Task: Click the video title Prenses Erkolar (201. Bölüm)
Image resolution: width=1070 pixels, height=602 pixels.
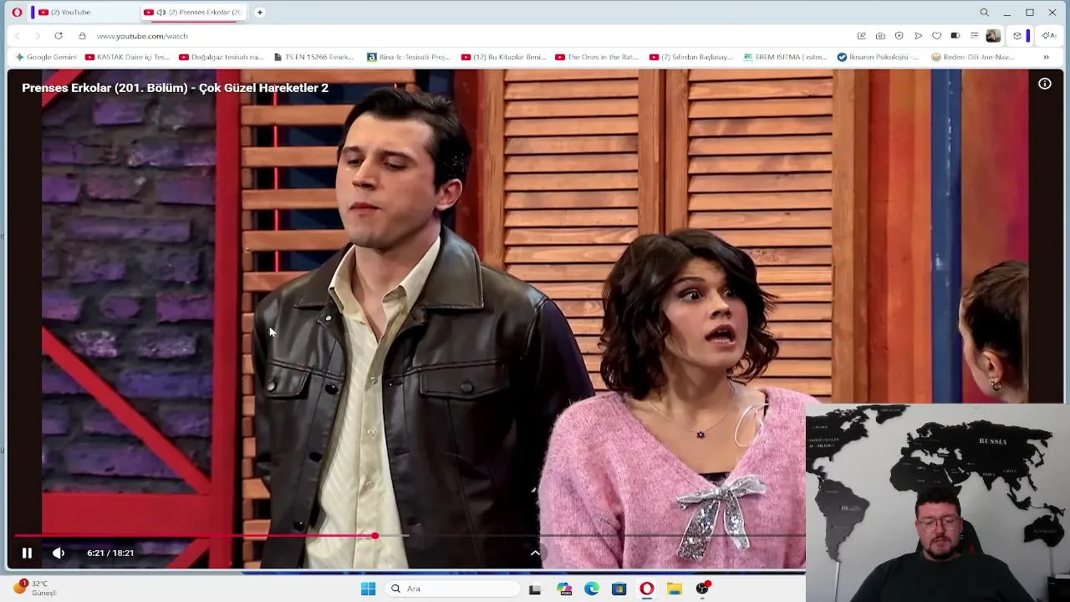Action: coord(175,88)
